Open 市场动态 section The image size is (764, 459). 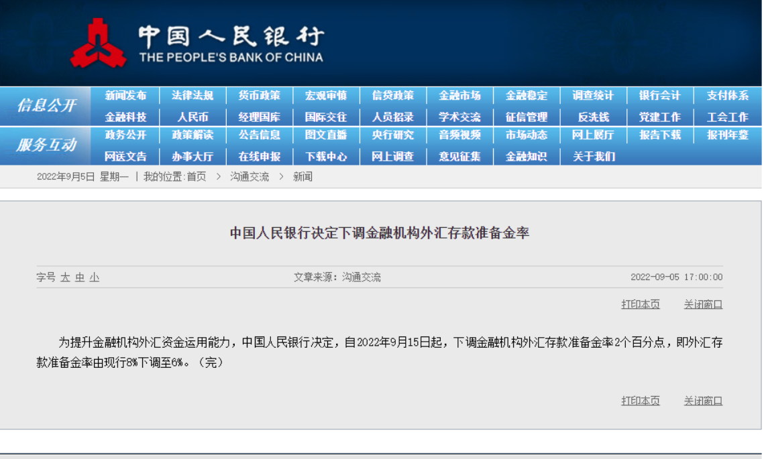click(527, 135)
